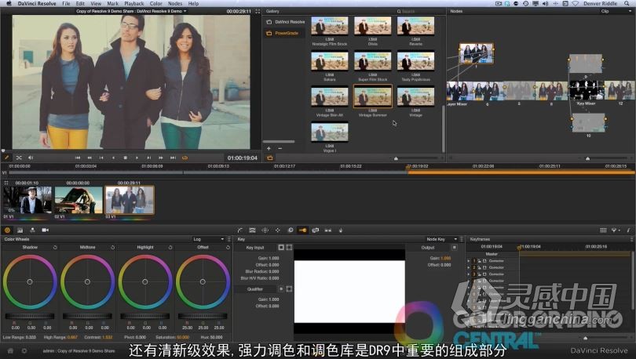The height and width of the screenshot is (359, 636).
Task: Expand Corrector 1 in Keyframes list
Action: [469, 261]
